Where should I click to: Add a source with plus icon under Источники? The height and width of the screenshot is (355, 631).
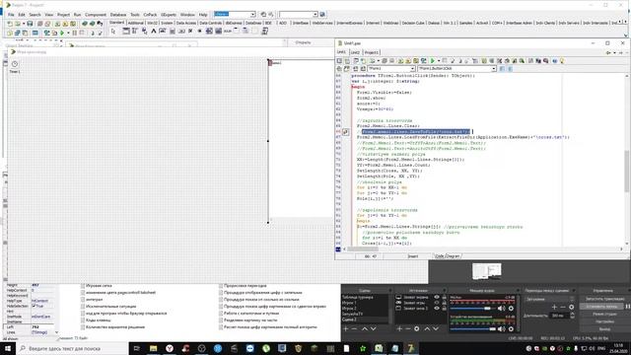(399, 328)
